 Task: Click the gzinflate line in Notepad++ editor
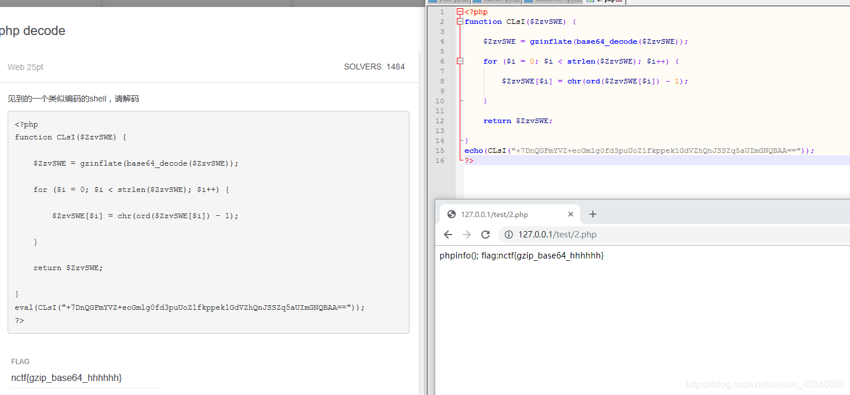[586, 41]
